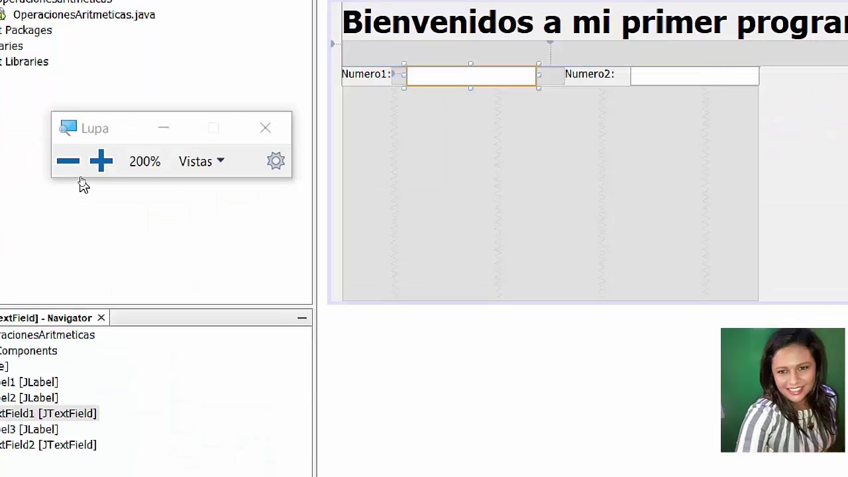Zoom out with the Lupa minus button
Viewport: 848px width, 477px height.
tap(68, 161)
